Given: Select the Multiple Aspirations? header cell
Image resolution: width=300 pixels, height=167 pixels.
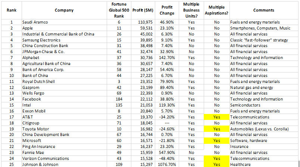Looking at the screenshot, I should click(x=216, y=10).
